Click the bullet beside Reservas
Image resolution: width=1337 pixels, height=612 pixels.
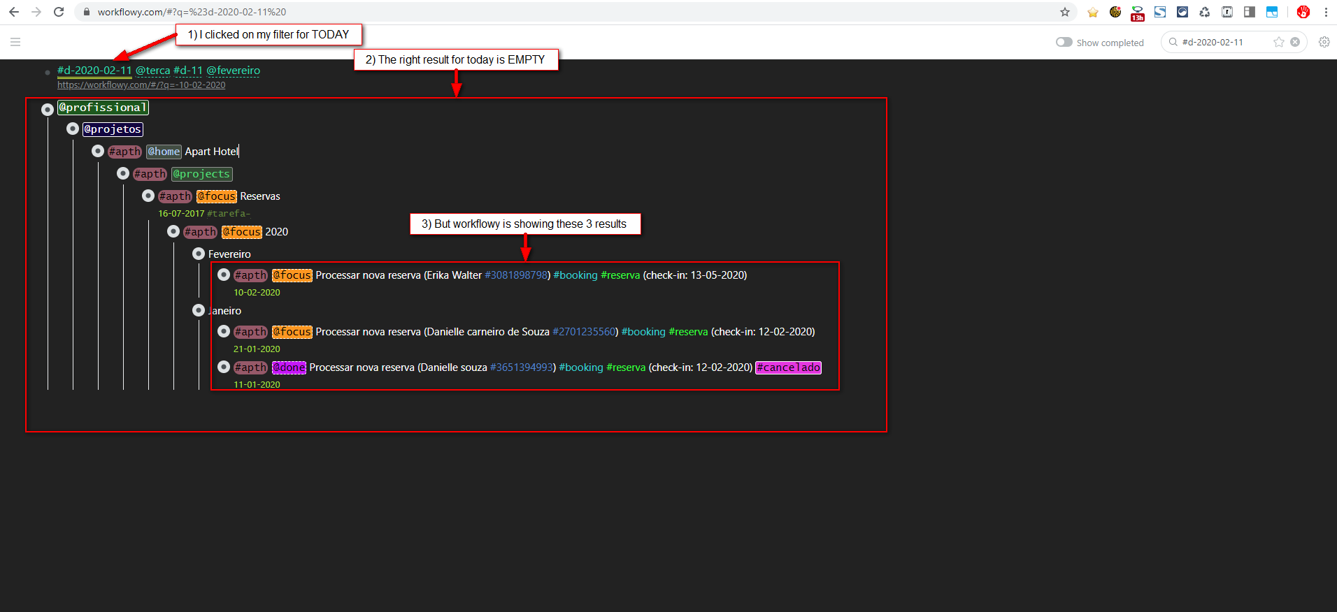(148, 196)
